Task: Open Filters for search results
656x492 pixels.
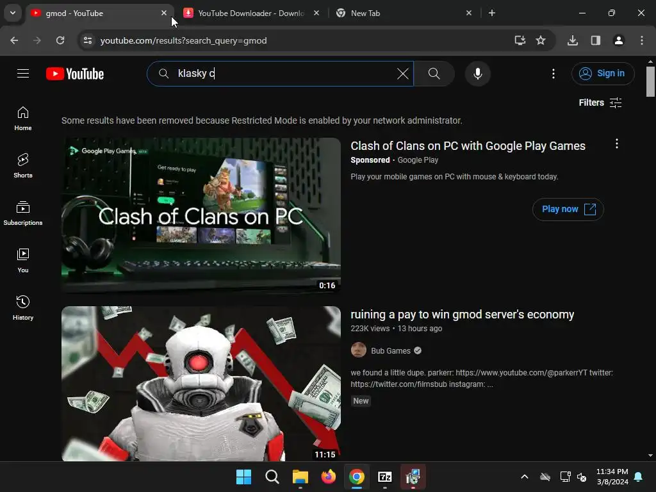Action: click(x=600, y=103)
